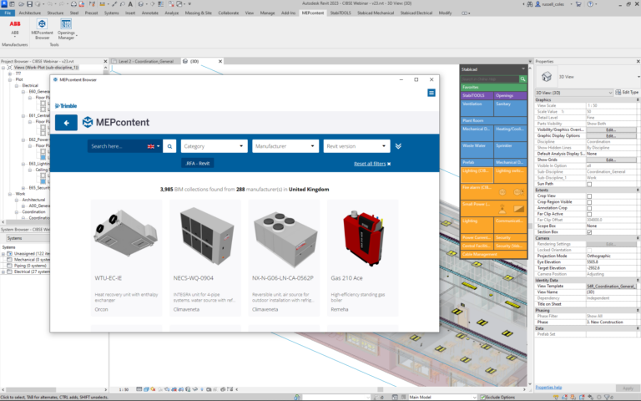The image size is (641, 401).
Task: Open the Category dropdown filter
Action: (215, 146)
